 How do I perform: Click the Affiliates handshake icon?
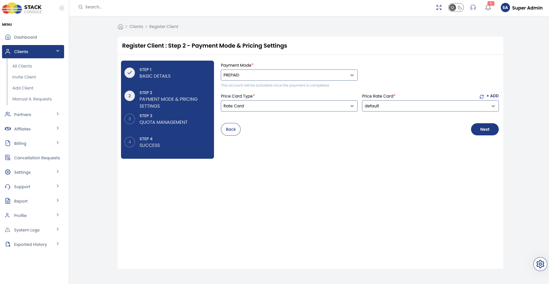coord(8,129)
